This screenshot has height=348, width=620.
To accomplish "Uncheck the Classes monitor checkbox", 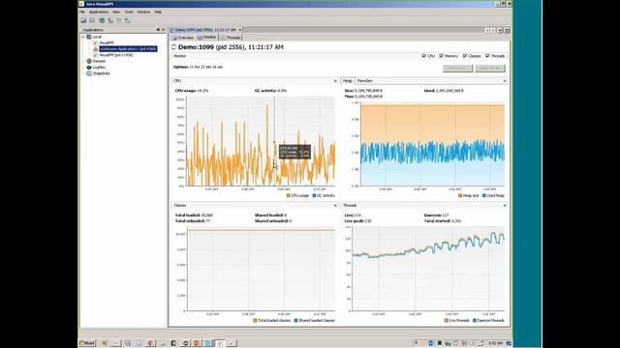I will pyautogui.click(x=465, y=56).
